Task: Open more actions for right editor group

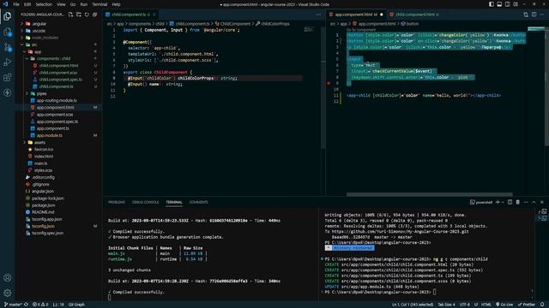Action: 542,15
